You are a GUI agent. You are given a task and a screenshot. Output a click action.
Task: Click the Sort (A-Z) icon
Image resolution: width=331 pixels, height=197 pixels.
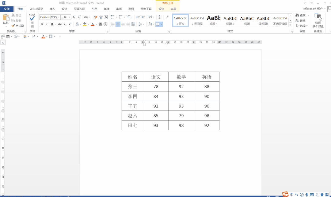160,17
